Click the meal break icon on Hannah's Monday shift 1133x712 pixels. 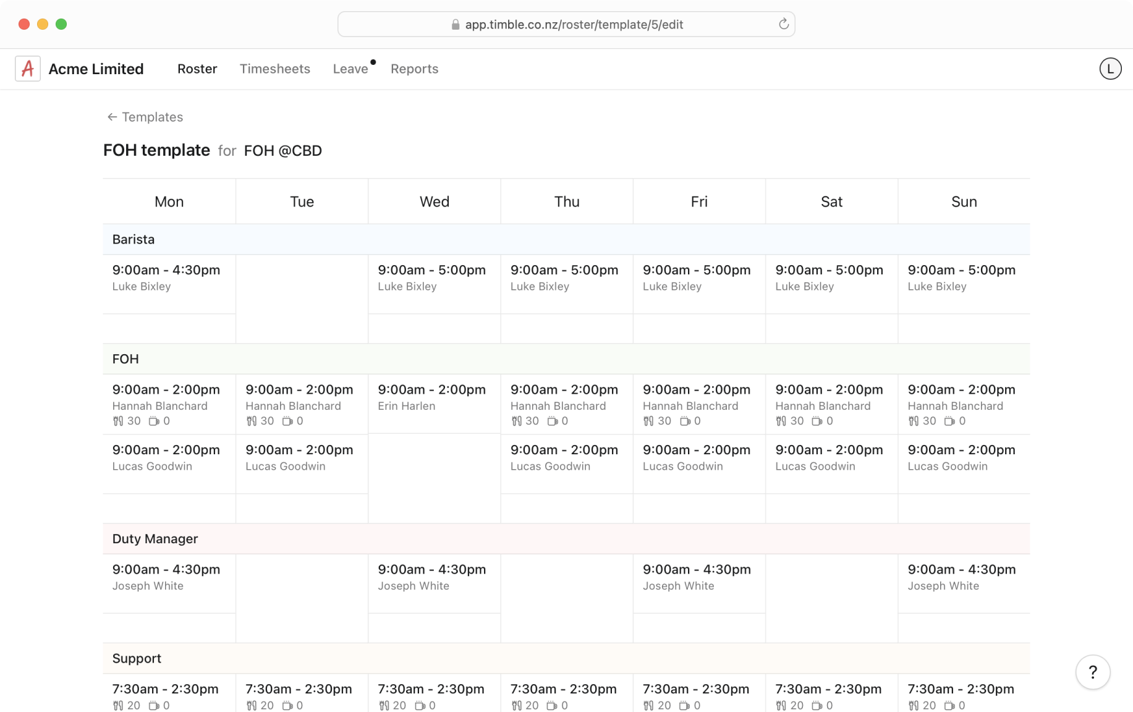tap(118, 421)
